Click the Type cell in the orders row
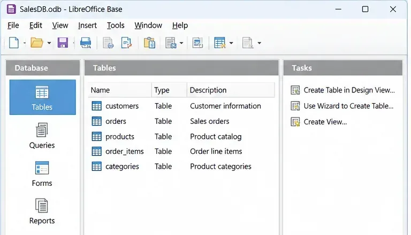Screen dimensions: 411x235 coord(163,121)
